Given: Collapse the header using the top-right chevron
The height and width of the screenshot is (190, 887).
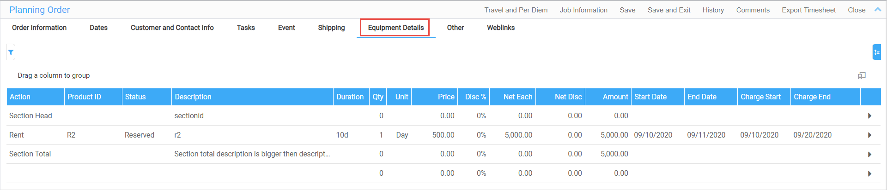Looking at the screenshot, I should point(878,10).
